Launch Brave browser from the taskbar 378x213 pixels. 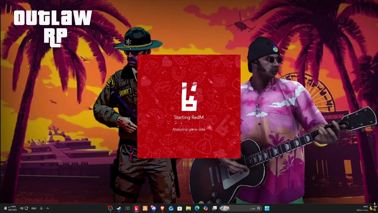coord(162,208)
